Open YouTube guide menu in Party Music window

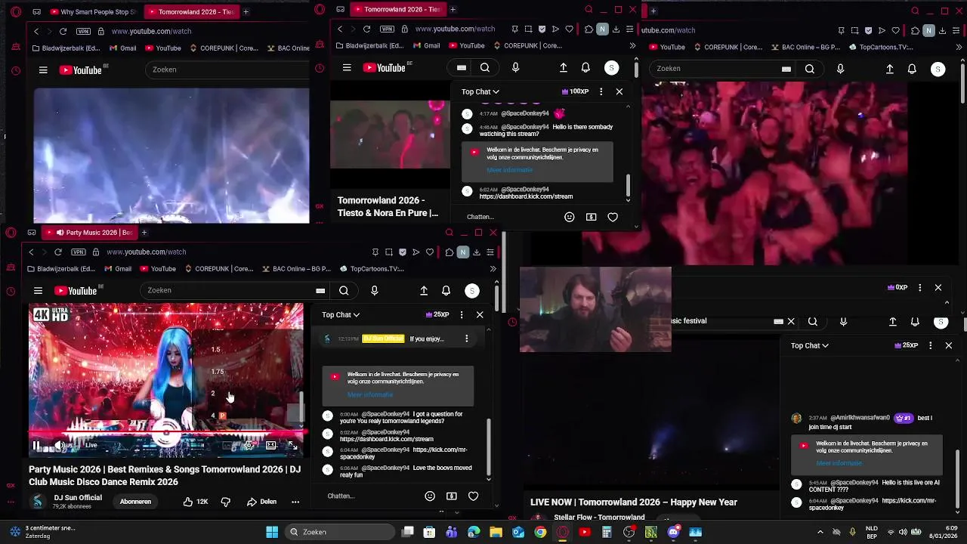(x=38, y=291)
